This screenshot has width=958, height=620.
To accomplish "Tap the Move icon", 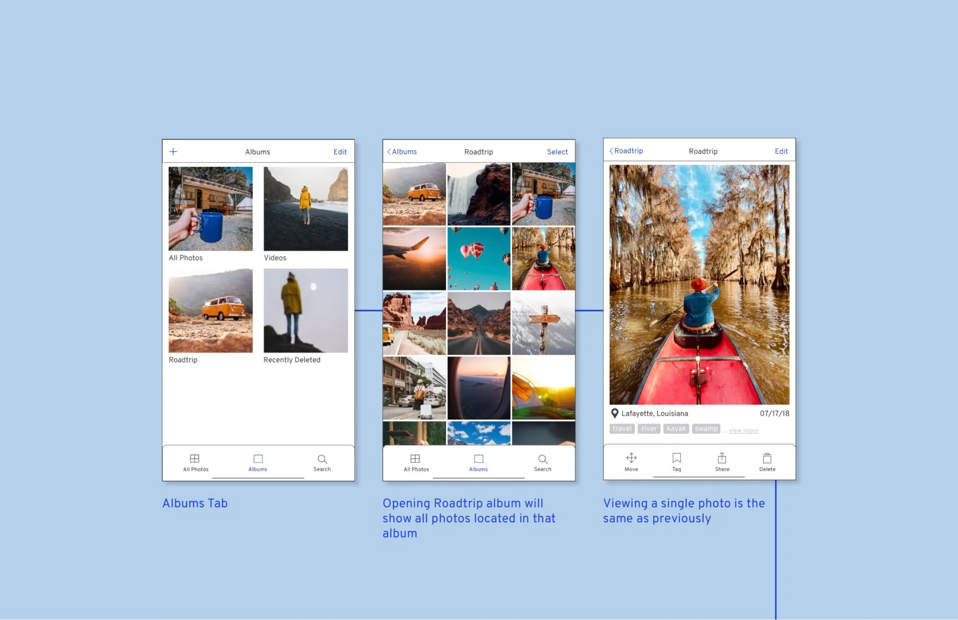I will [631, 458].
